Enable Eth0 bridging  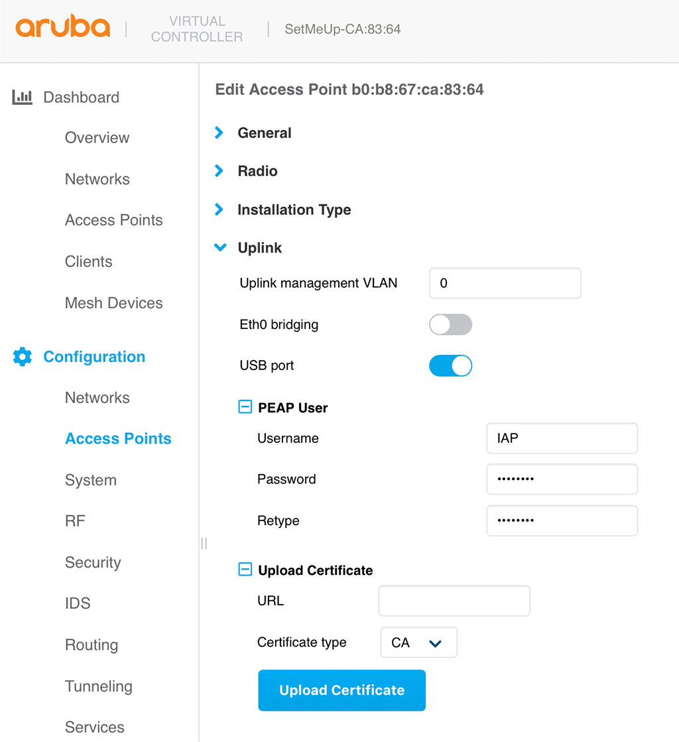[x=450, y=324]
